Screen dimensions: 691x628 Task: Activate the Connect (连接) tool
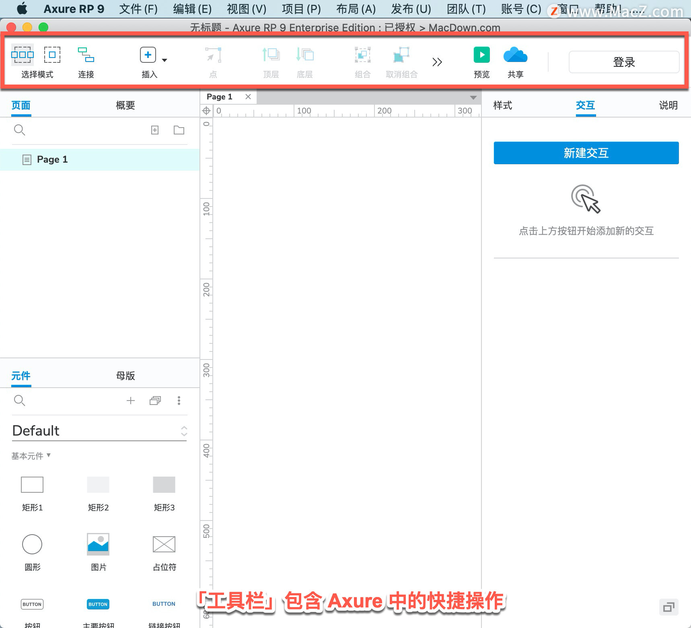pyautogui.click(x=86, y=55)
